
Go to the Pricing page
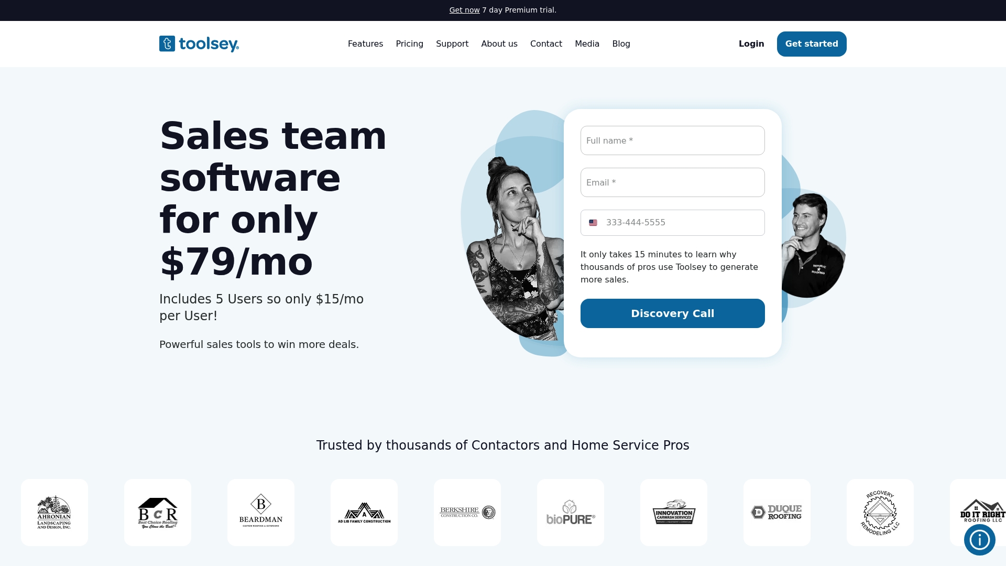tap(409, 44)
